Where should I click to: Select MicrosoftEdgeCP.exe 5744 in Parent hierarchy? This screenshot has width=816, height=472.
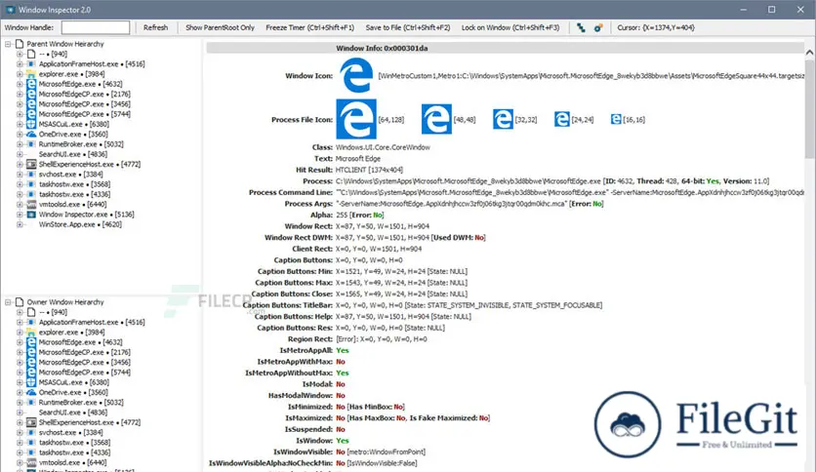[84, 114]
